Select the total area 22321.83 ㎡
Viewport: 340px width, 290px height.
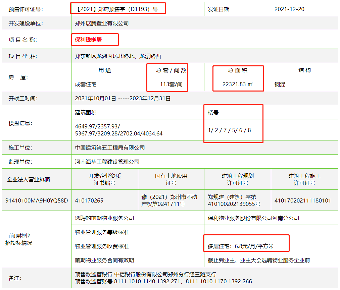tap(237, 84)
